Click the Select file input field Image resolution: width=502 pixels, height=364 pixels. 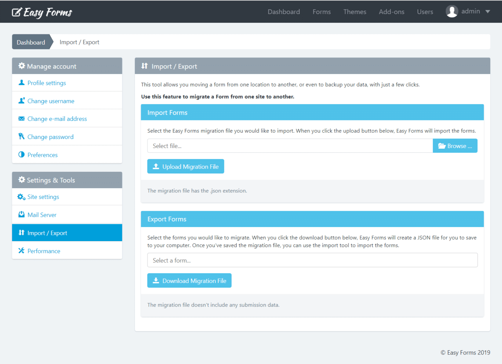click(x=290, y=146)
